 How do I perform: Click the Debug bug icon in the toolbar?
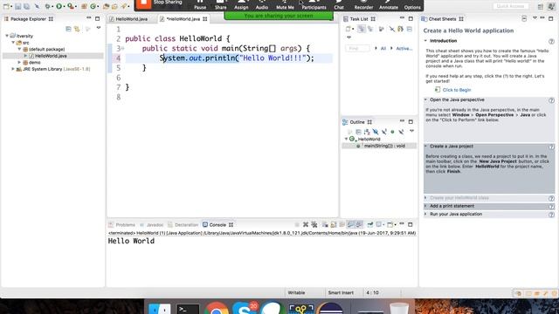coord(47,6)
